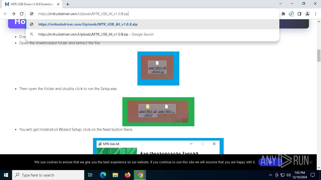Viewport: 321px width, 180px height.
Task: Click the extracted MTK_USB_All folder image
Action: click(x=158, y=112)
